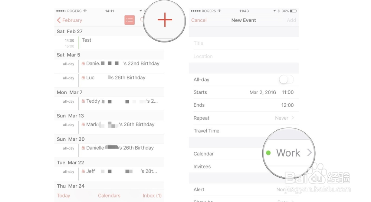Viewport: 371px width, 202px height.
Task: Tap gift icon beside Jeff's birthday
Action: [x=83, y=171]
